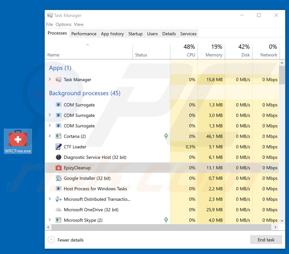Click Cortana's 46,1 MB memory value
The image size is (289, 254).
click(214, 136)
